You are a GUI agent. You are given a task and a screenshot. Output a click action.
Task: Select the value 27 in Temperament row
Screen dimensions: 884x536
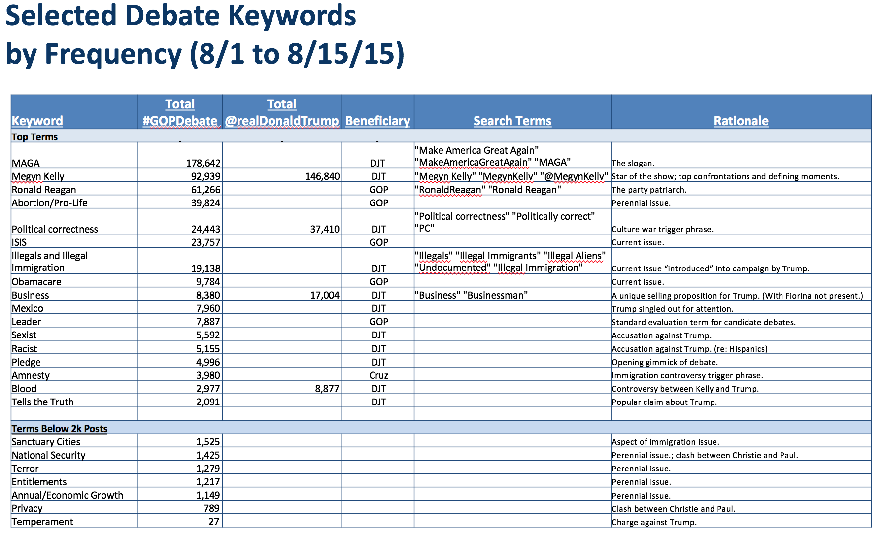(x=214, y=521)
